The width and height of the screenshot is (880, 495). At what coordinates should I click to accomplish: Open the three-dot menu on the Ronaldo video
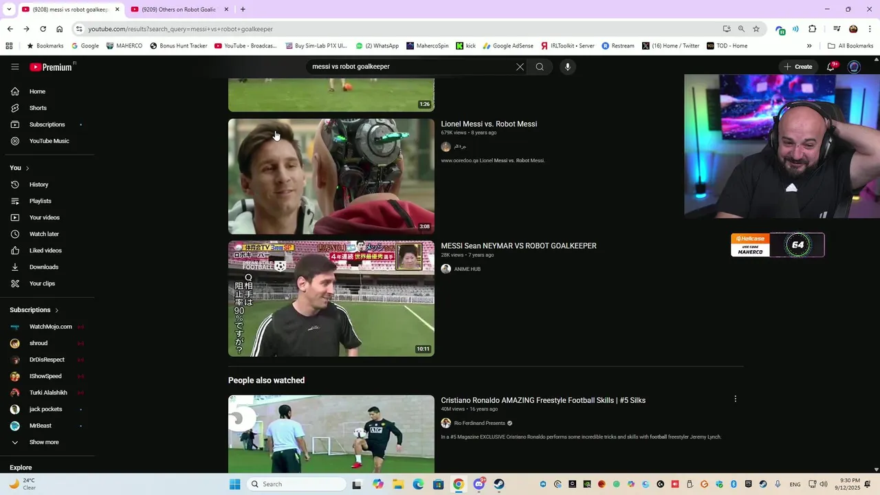click(x=735, y=399)
